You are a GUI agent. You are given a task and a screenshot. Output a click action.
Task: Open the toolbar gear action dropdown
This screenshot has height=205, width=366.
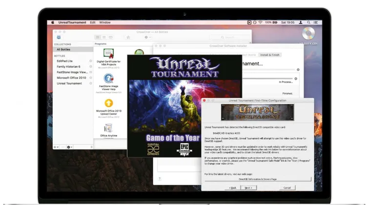(147, 37)
